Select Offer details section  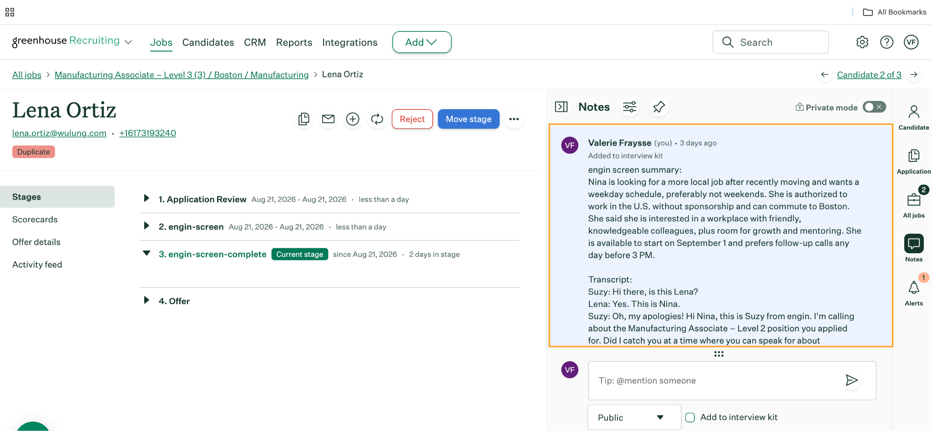[36, 242]
